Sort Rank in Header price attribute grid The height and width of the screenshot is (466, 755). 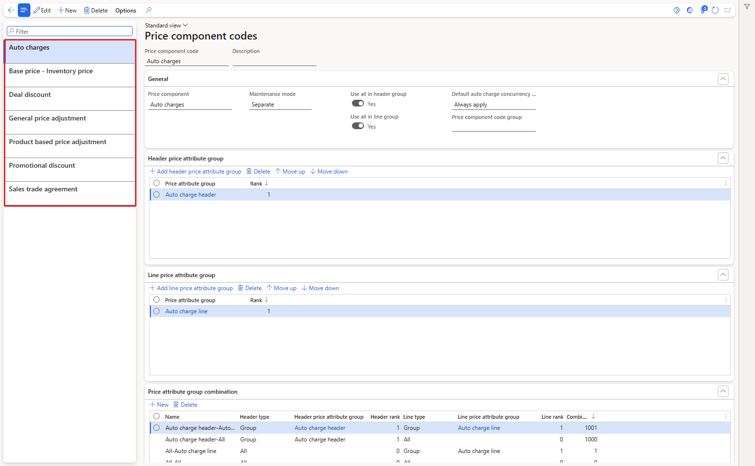click(x=266, y=183)
